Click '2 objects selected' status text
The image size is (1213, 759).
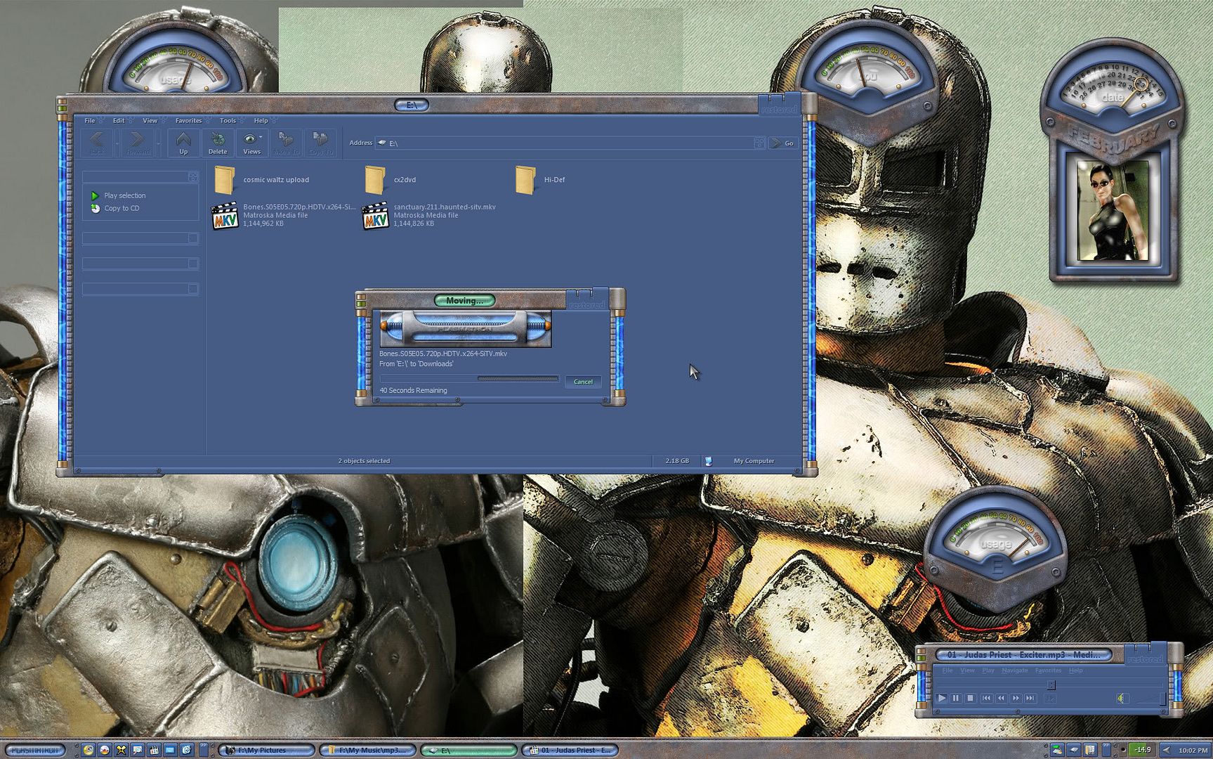[x=364, y=461]
